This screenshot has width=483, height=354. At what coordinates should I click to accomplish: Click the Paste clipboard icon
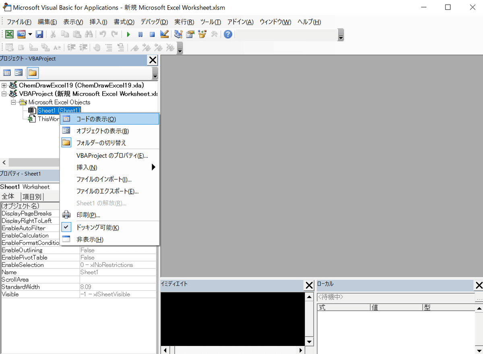(77, 34)
